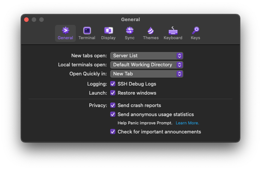Viewport: 261px width, 170px height.
Task: Select the General window title text
Action: [130, 20]
